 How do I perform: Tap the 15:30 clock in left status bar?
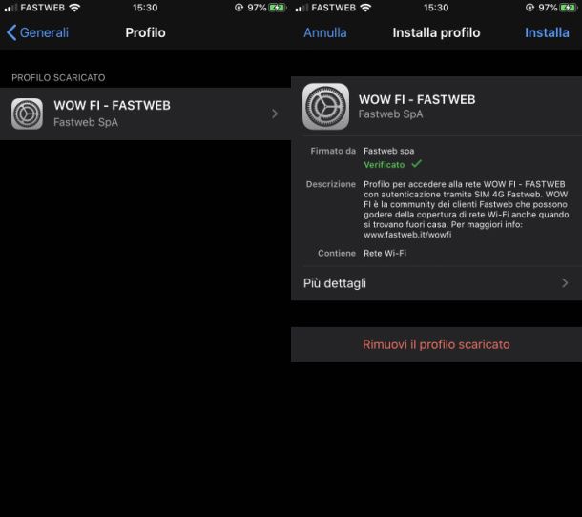click(x=145, y=8)
